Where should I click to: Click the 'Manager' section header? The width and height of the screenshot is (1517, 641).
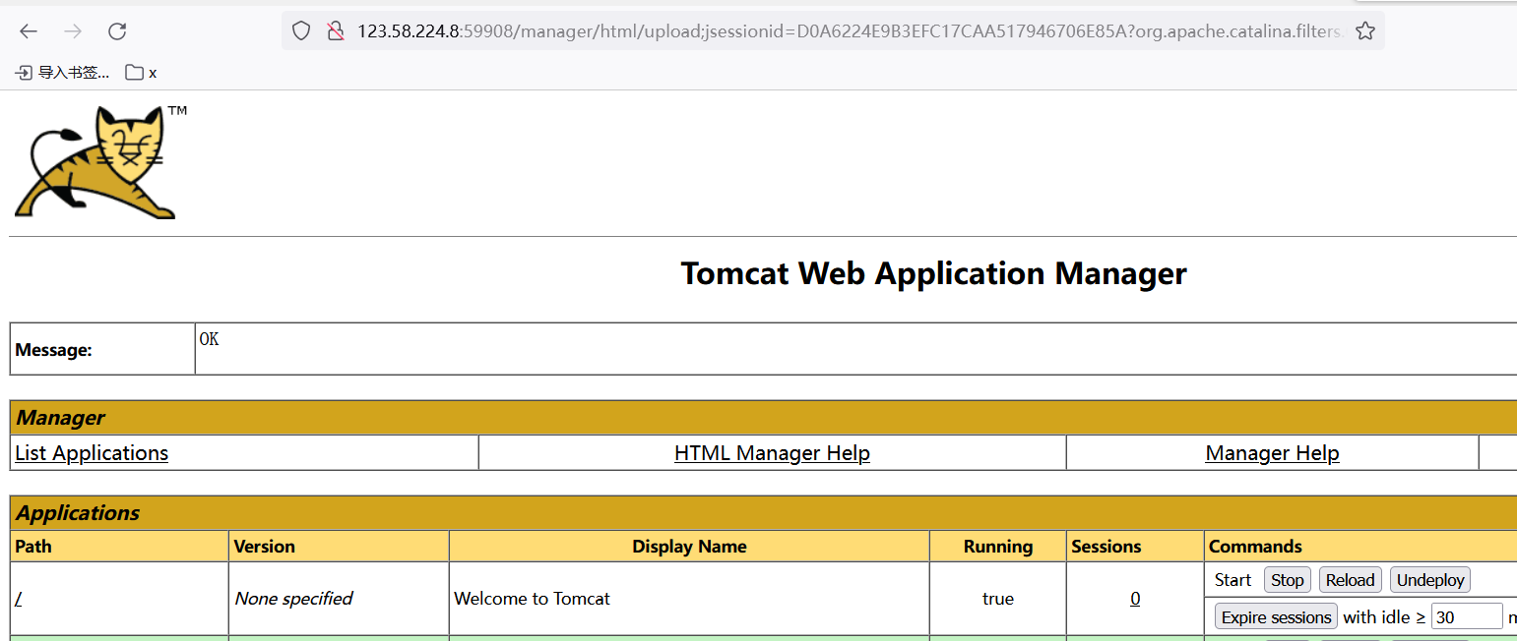tap(763, 418)
